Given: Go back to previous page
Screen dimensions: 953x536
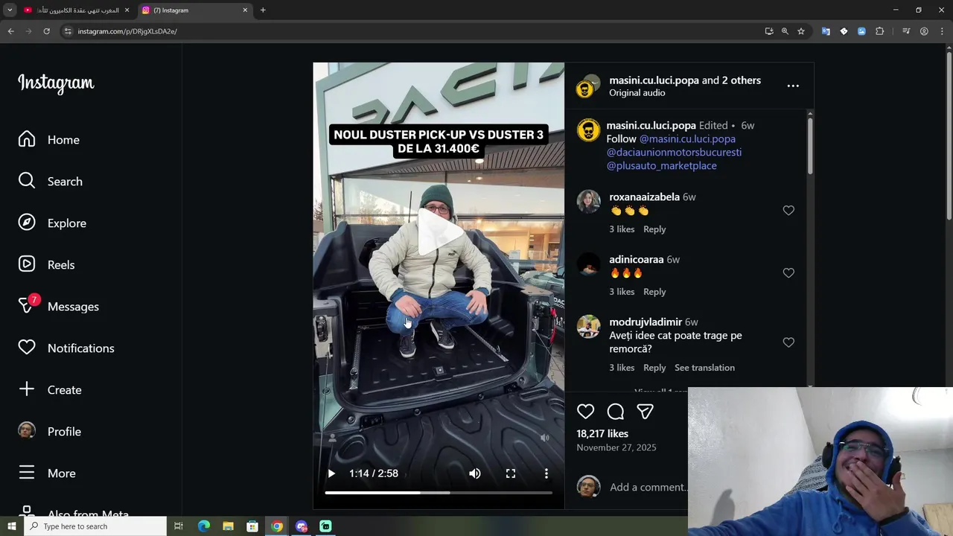Looking at the screenshot, I should [x=10, y=31].
